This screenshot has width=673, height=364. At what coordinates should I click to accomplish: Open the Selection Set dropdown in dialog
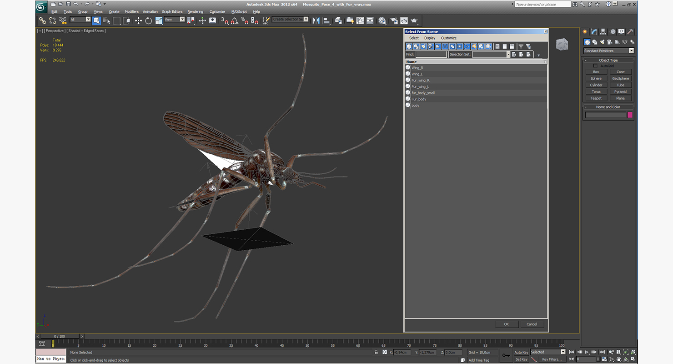(508, 54)
